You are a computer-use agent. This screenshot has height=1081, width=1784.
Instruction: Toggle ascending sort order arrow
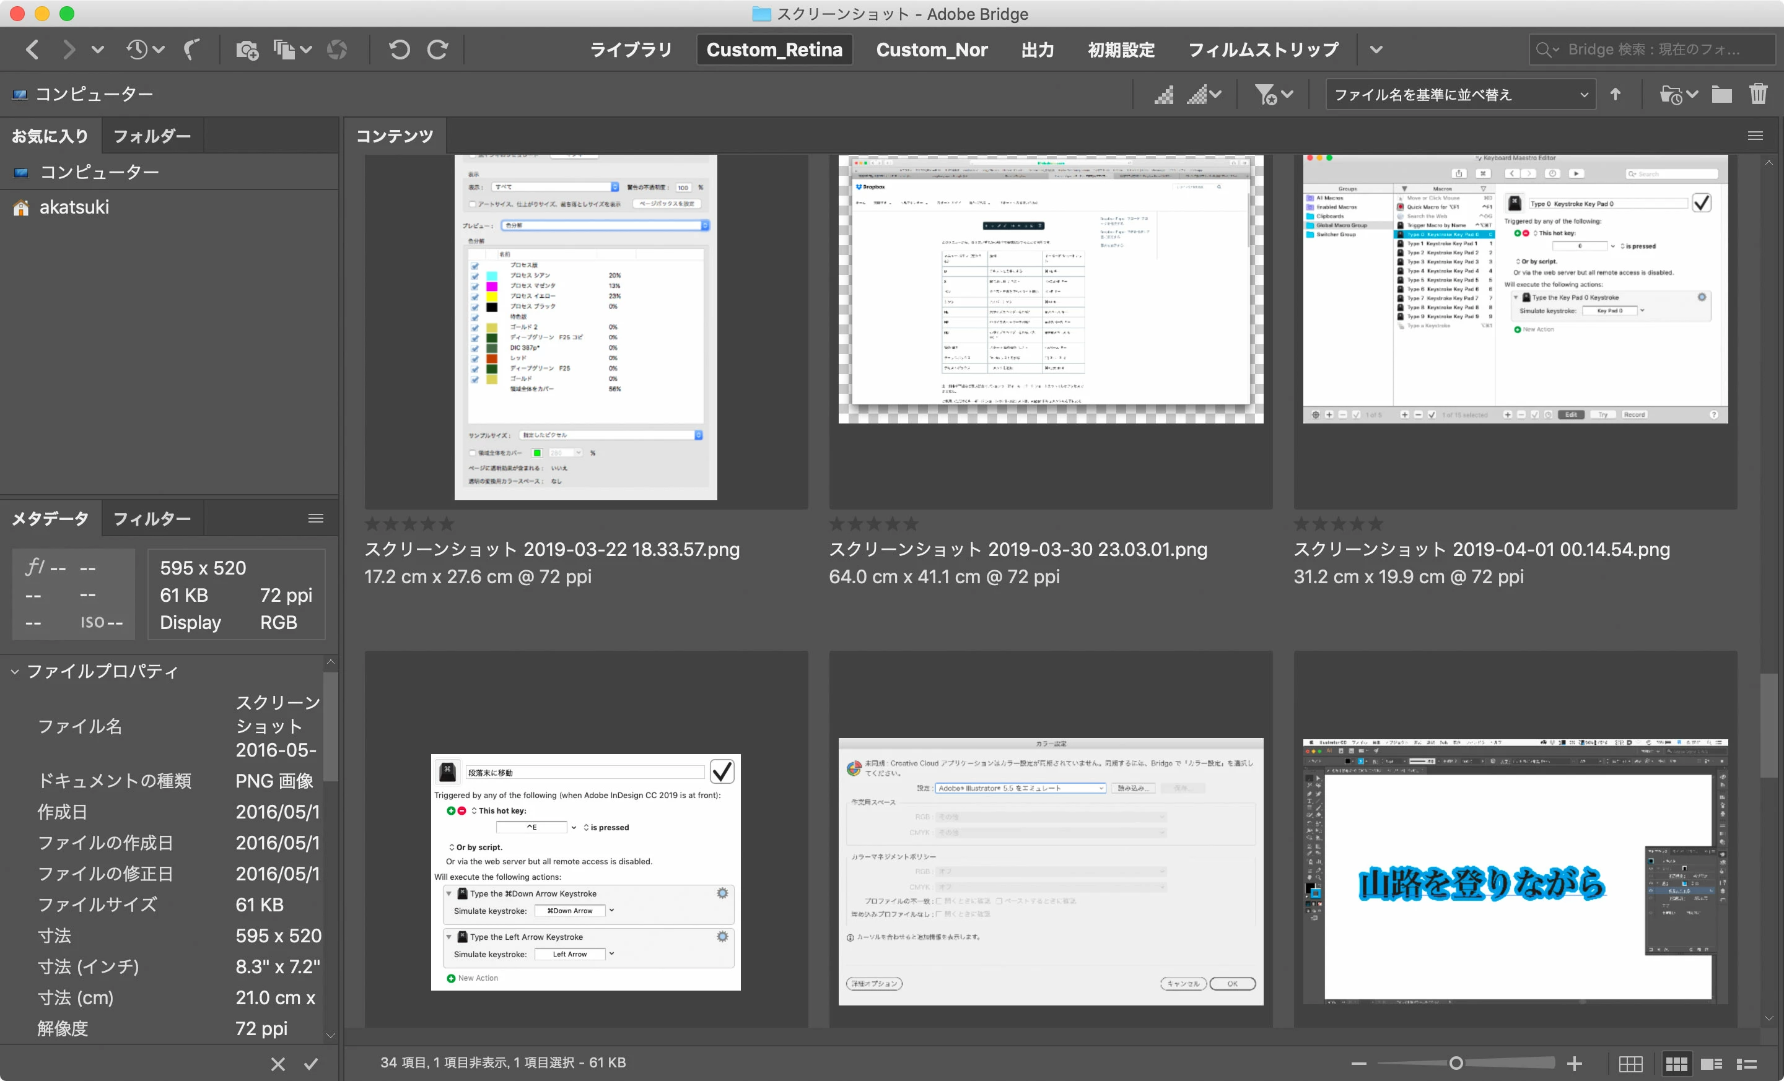[x=1616, y=94]
